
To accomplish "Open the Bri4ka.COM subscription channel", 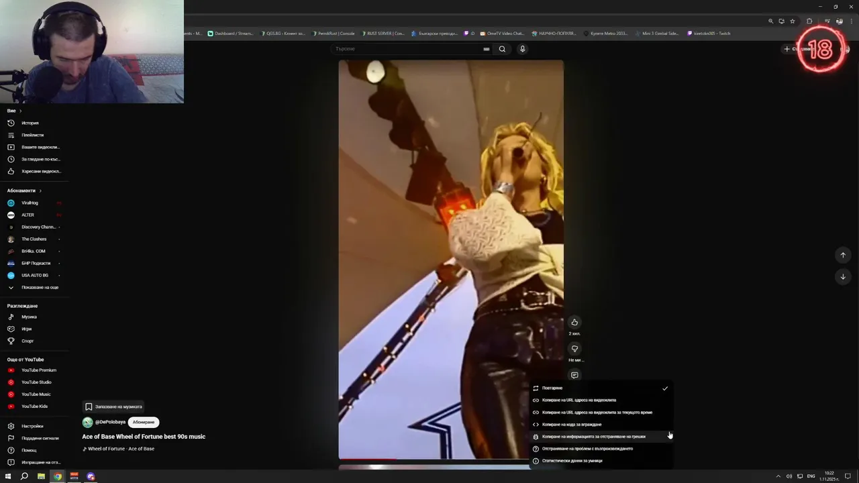I will tap(33, 251).
